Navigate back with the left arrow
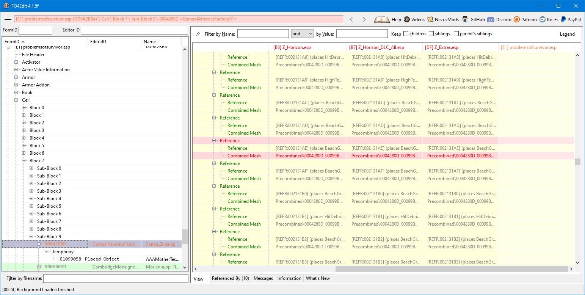Screen dimensions: 585x295 click(x=351, y=19)
